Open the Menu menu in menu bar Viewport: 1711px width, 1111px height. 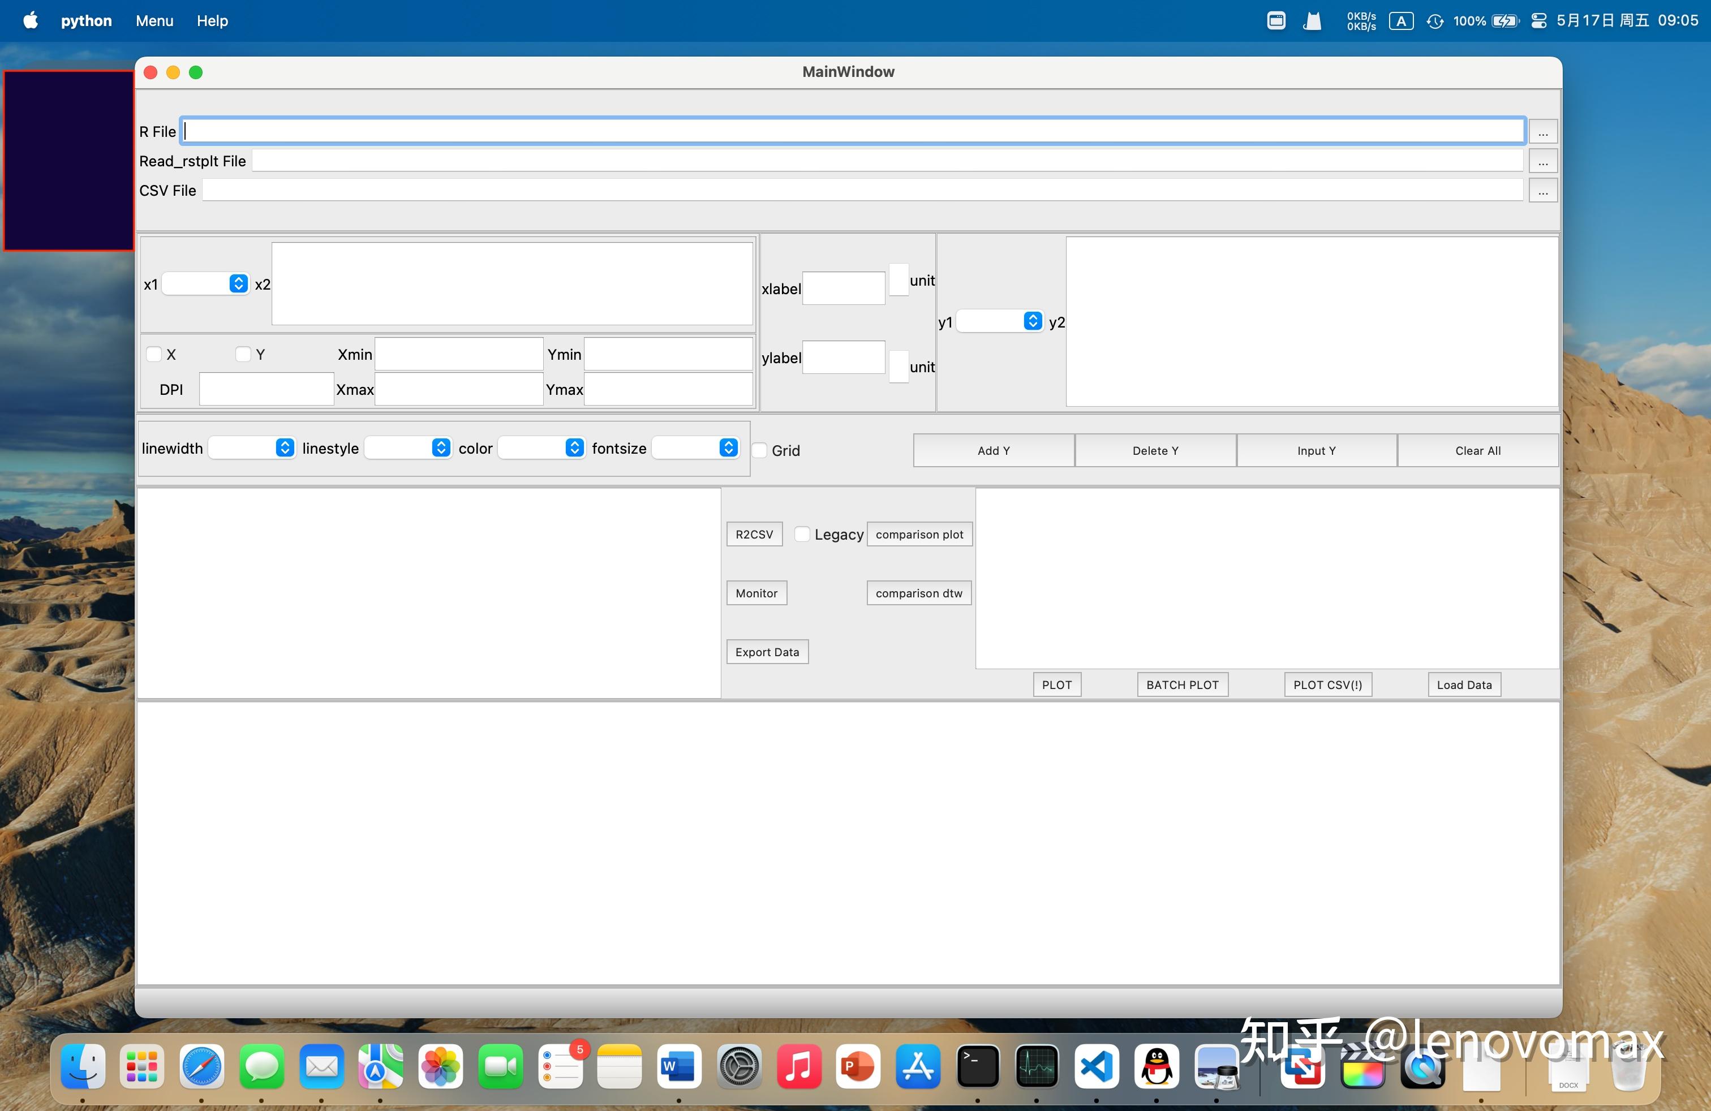click(x=154, y=21)
